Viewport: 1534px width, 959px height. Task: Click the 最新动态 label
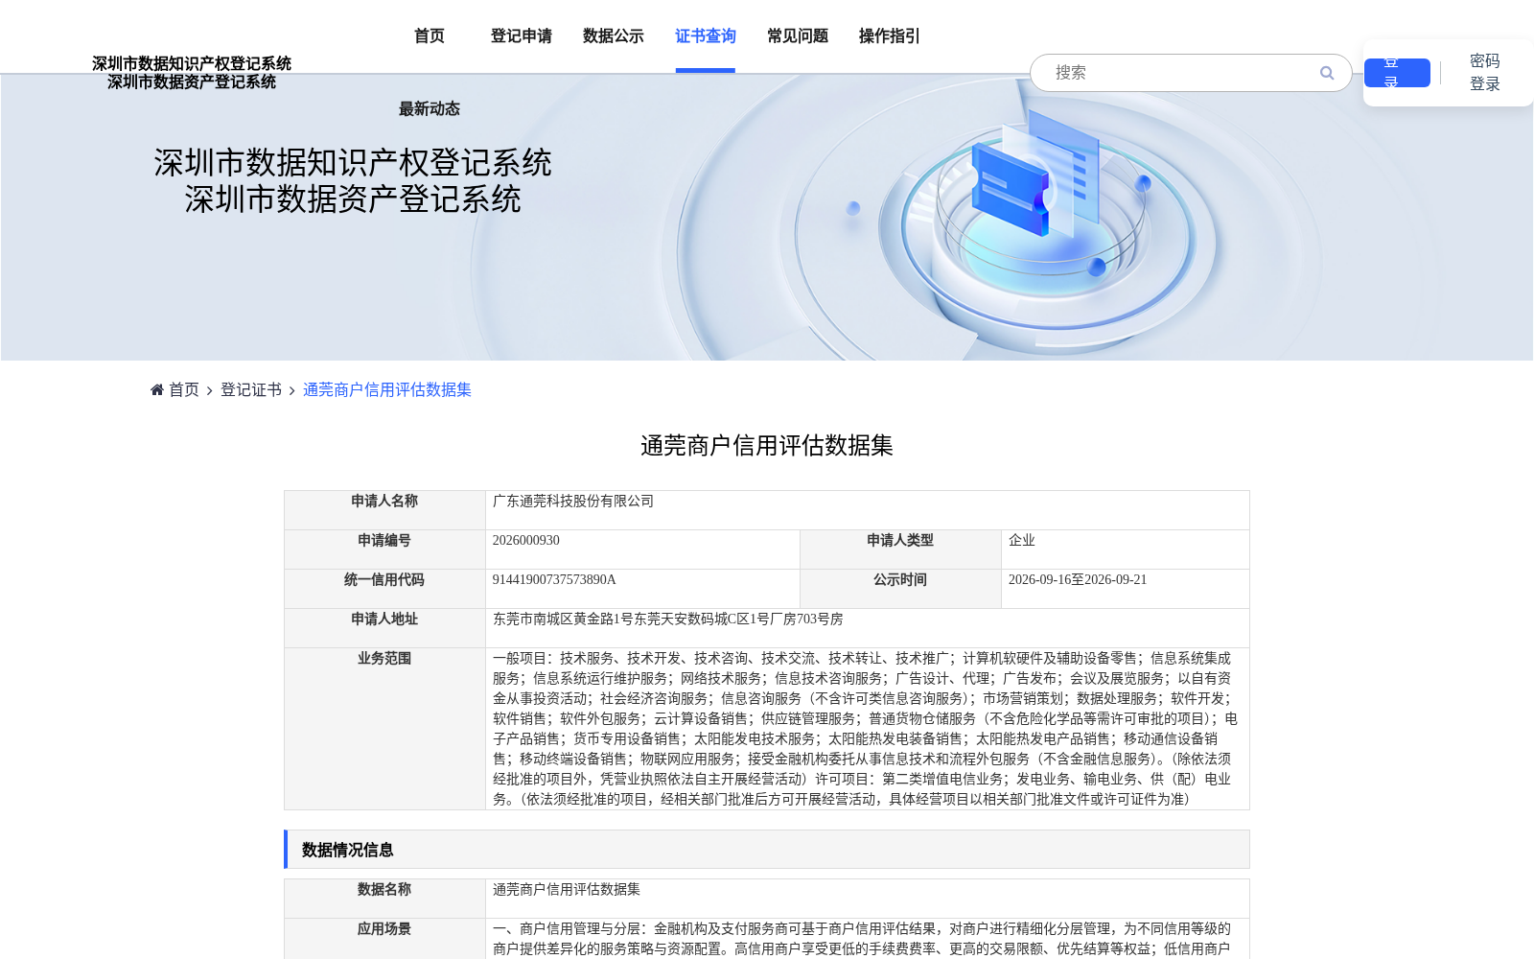click(430, 109)
